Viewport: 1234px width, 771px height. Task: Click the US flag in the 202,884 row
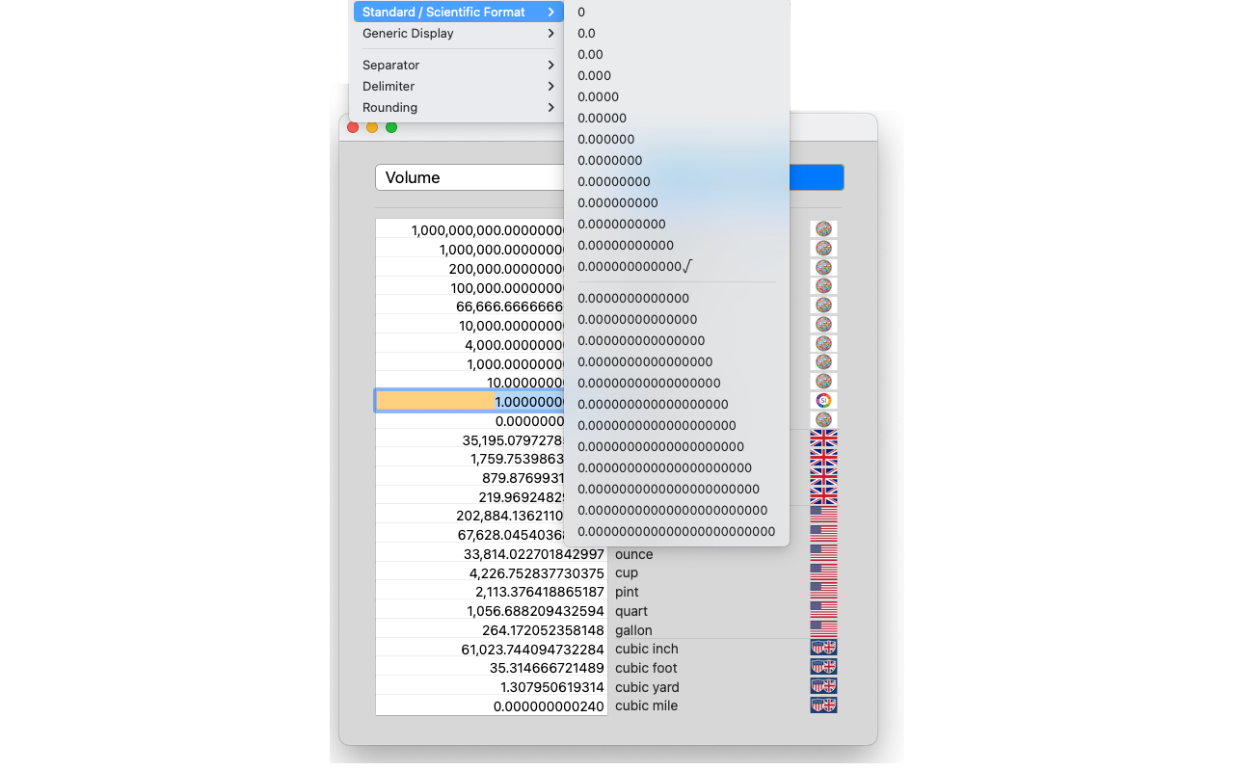(x=823, y=515)
